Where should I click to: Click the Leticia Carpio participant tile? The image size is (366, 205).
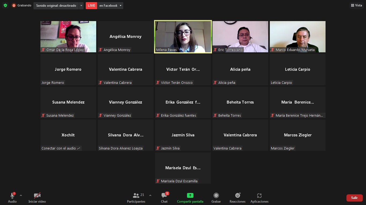[x=298, y=69]
